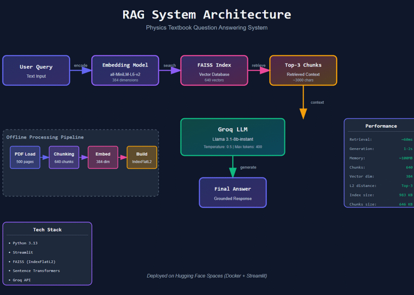Click the orange context arrow label
Screen dimensions: 414x295
pyautogui.click(x=317, y=102)
